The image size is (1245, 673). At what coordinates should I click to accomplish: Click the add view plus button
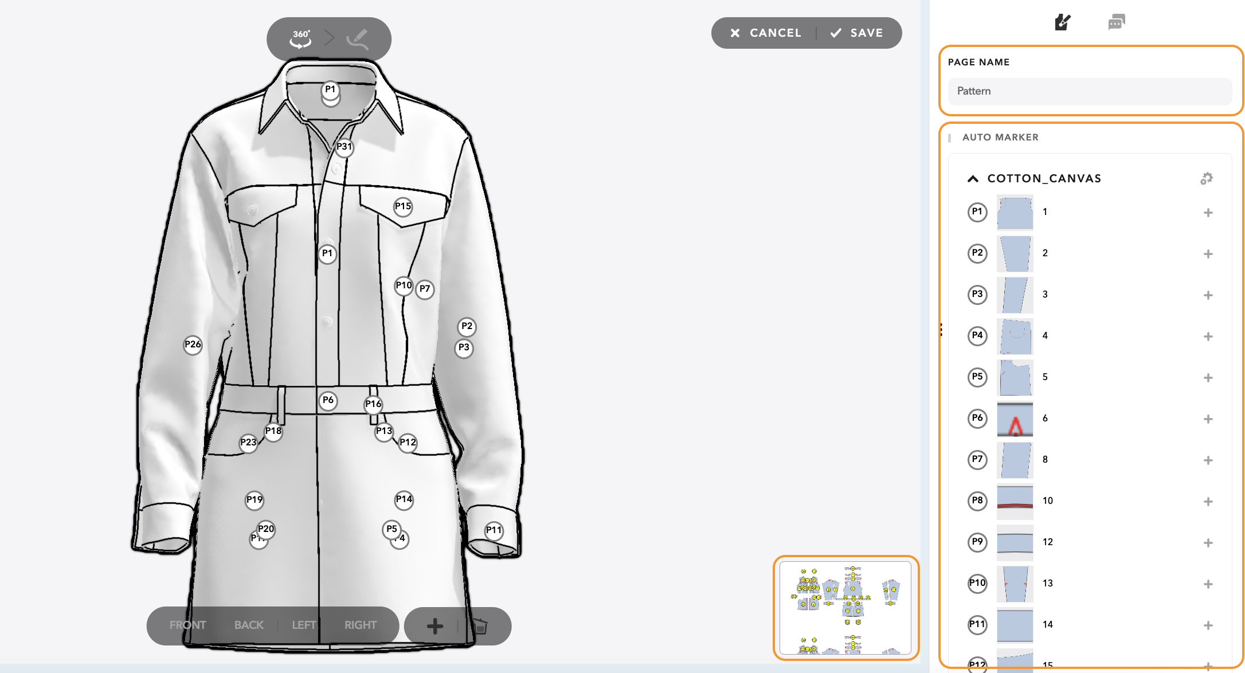[435, 626]
